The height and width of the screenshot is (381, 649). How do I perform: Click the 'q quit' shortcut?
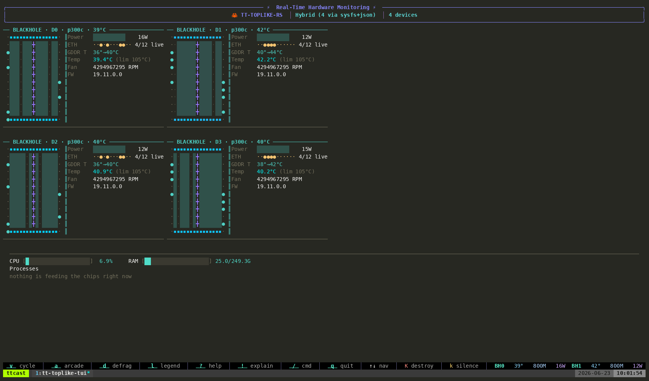(341, 366)
